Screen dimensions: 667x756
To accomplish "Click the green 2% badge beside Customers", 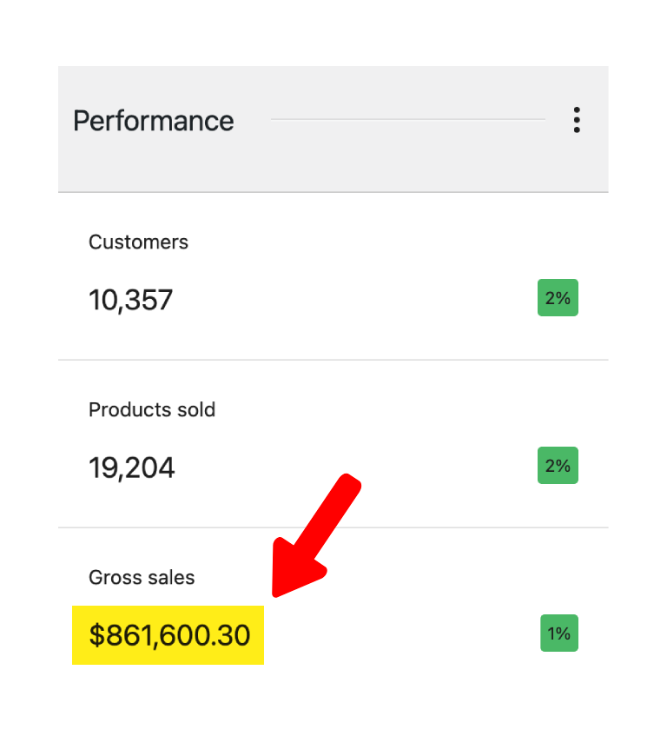I will click(x=558, y=297).
